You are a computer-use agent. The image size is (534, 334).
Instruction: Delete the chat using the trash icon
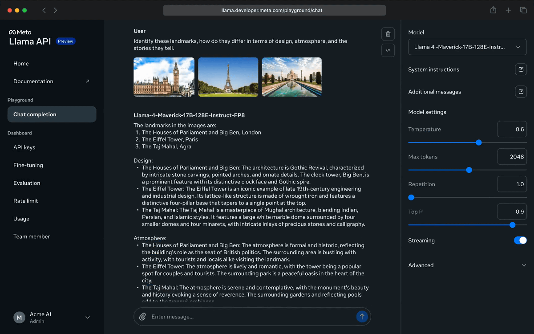click(x=388, y=34)
